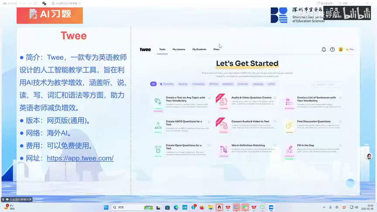Favorite Create ABCD Questions for a Text

point(209,122)
